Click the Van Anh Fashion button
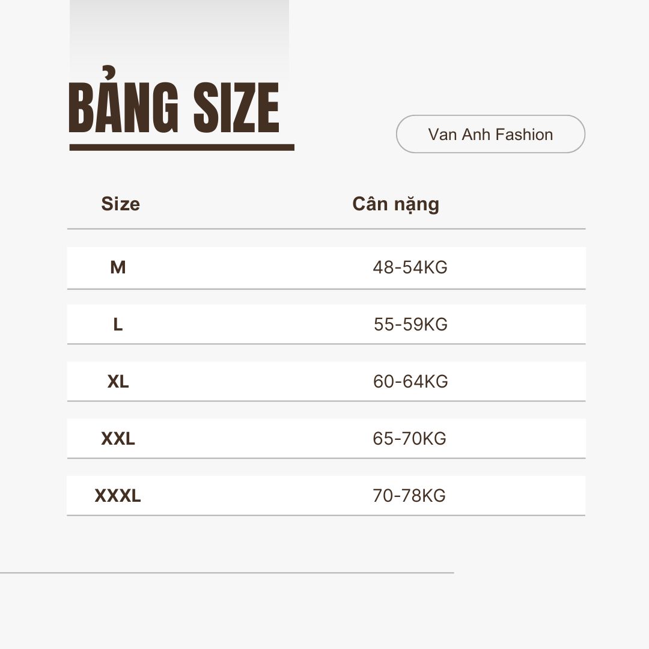The width and height of the screenshot is (649, 649). coord(490,134)
